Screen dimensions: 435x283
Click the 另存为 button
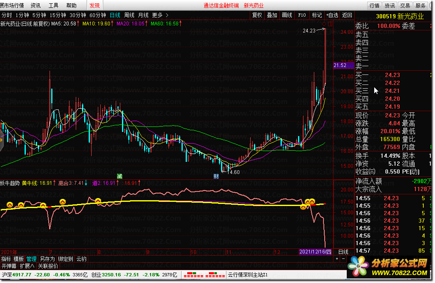coord(47,259)
